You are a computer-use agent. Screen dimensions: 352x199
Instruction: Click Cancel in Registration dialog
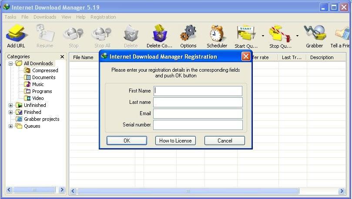point(225,140)
